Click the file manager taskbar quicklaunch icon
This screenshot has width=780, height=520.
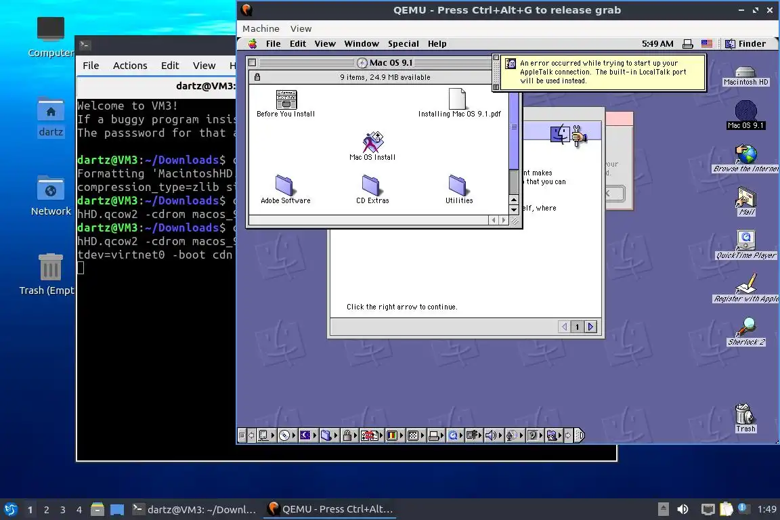(x=97, y=509)
